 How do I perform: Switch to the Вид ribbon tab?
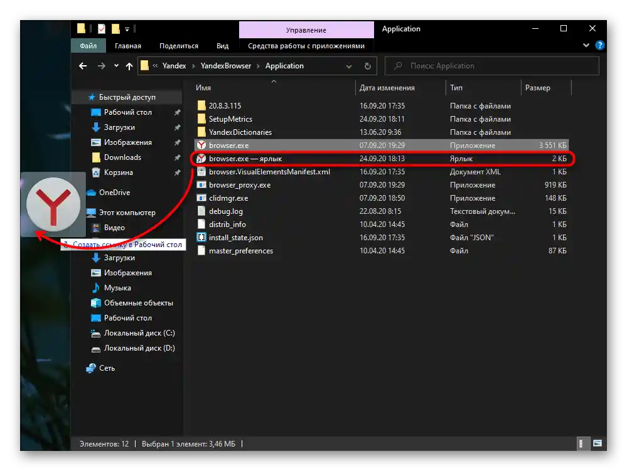pos(223,46)
